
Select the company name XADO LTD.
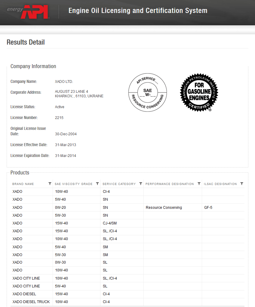pos(64,82)
